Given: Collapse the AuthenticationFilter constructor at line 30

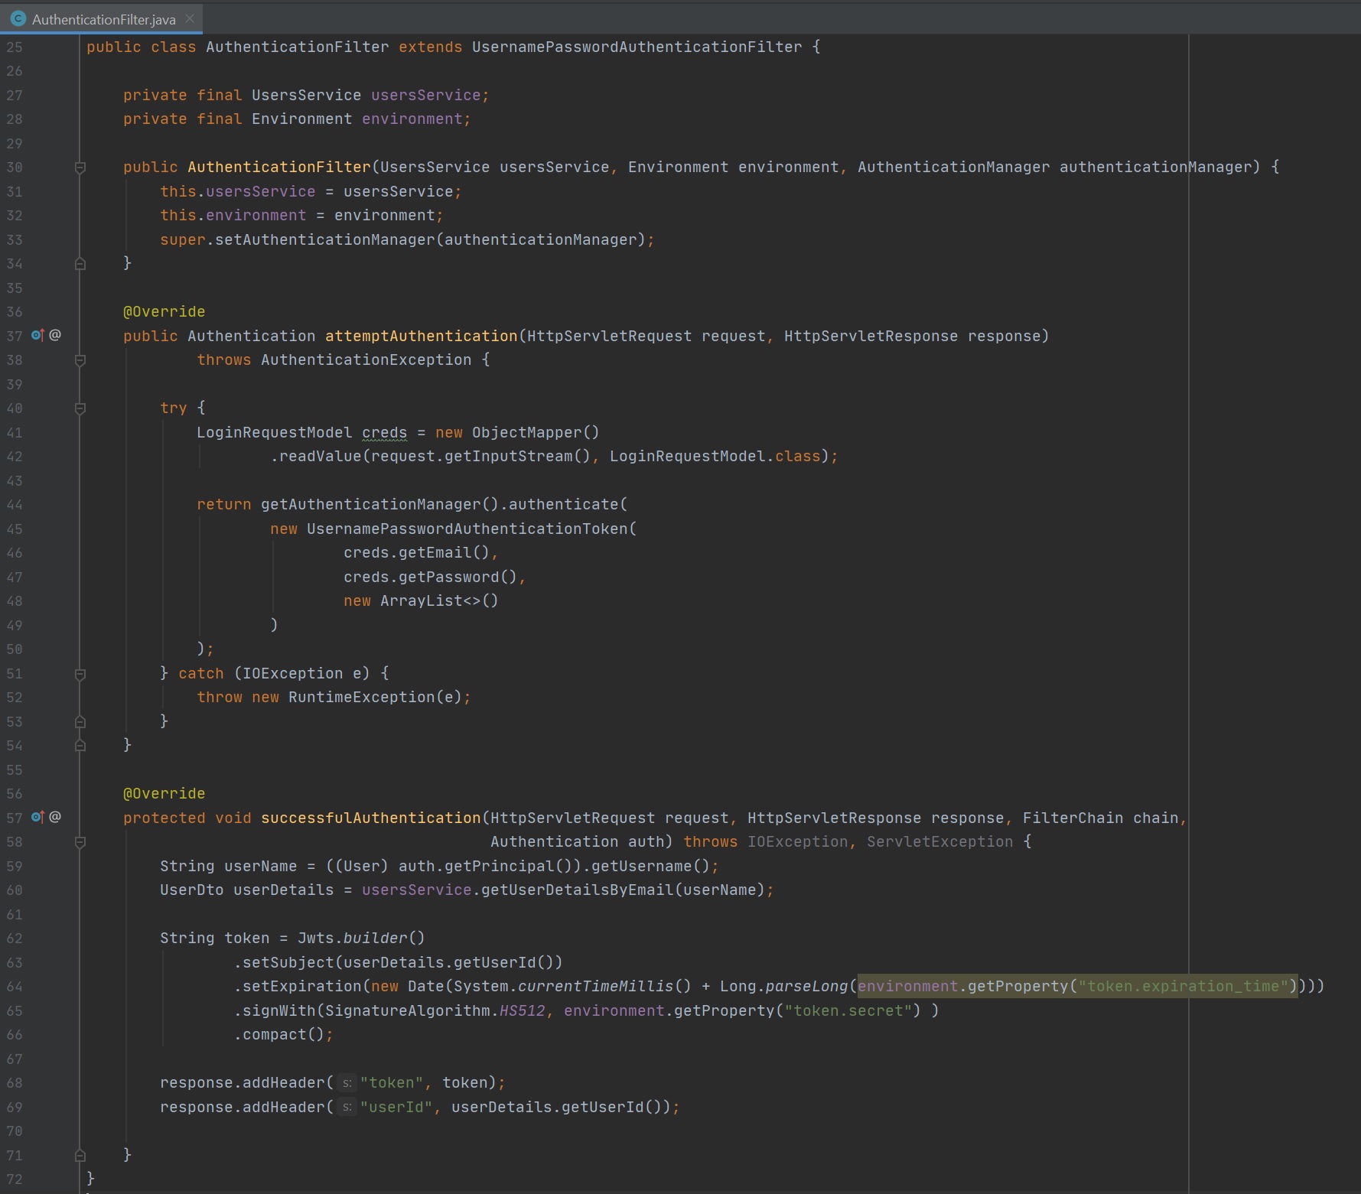Looking at the screenshot, I should point(80,168).
